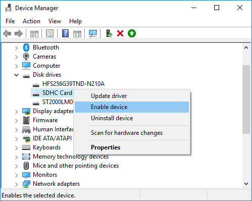Expand the Bluetooth category
252x201 pixels.
coord(16,48)
